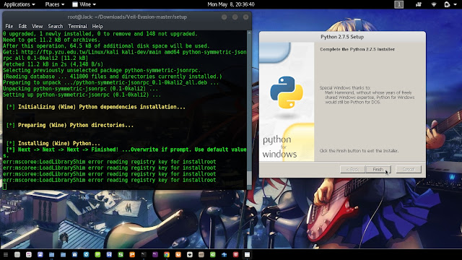Click Cancel in the Python Setup dialog
Viewport: 462px width, 260px height.
tap(409, 170)
